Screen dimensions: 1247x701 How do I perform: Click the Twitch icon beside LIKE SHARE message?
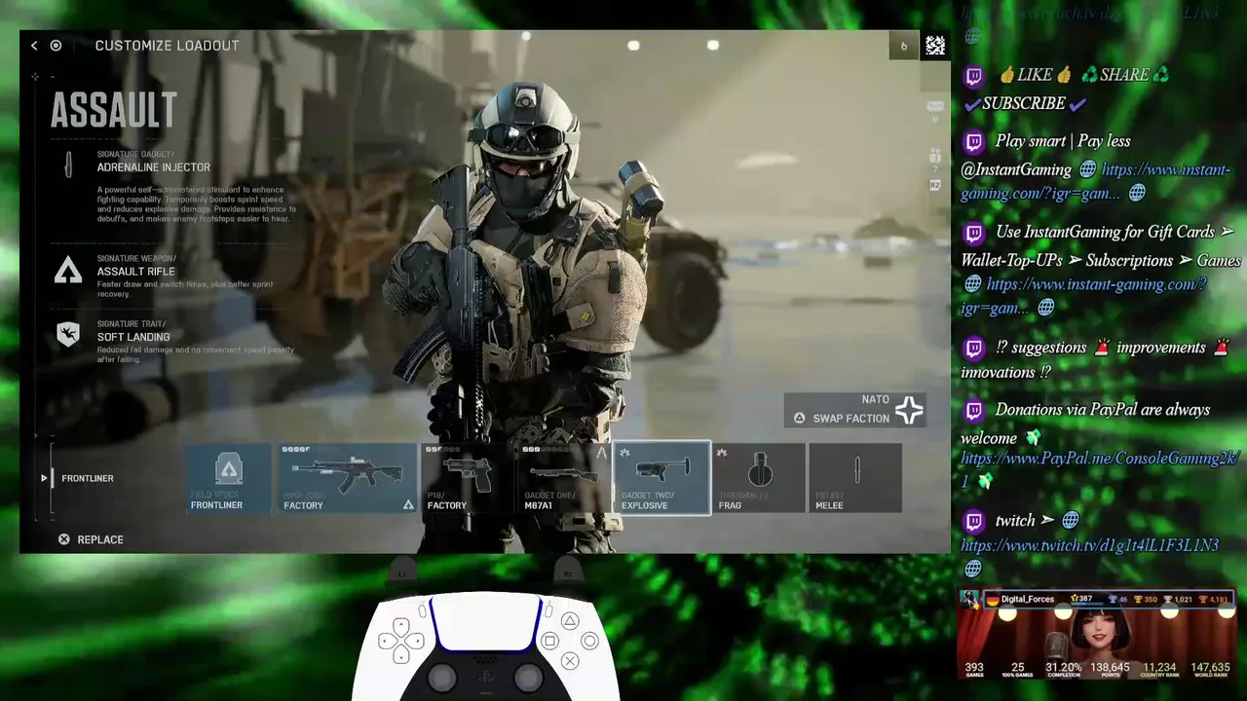click(x=973, y=76)
